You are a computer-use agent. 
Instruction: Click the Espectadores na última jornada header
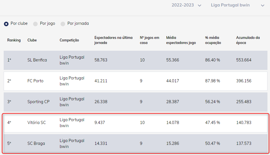[113, 40]
